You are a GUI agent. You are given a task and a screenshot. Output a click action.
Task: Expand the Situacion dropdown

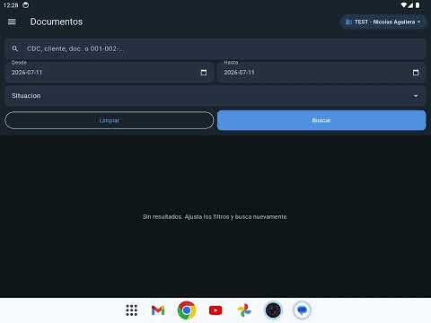click(x=215, y=96)
